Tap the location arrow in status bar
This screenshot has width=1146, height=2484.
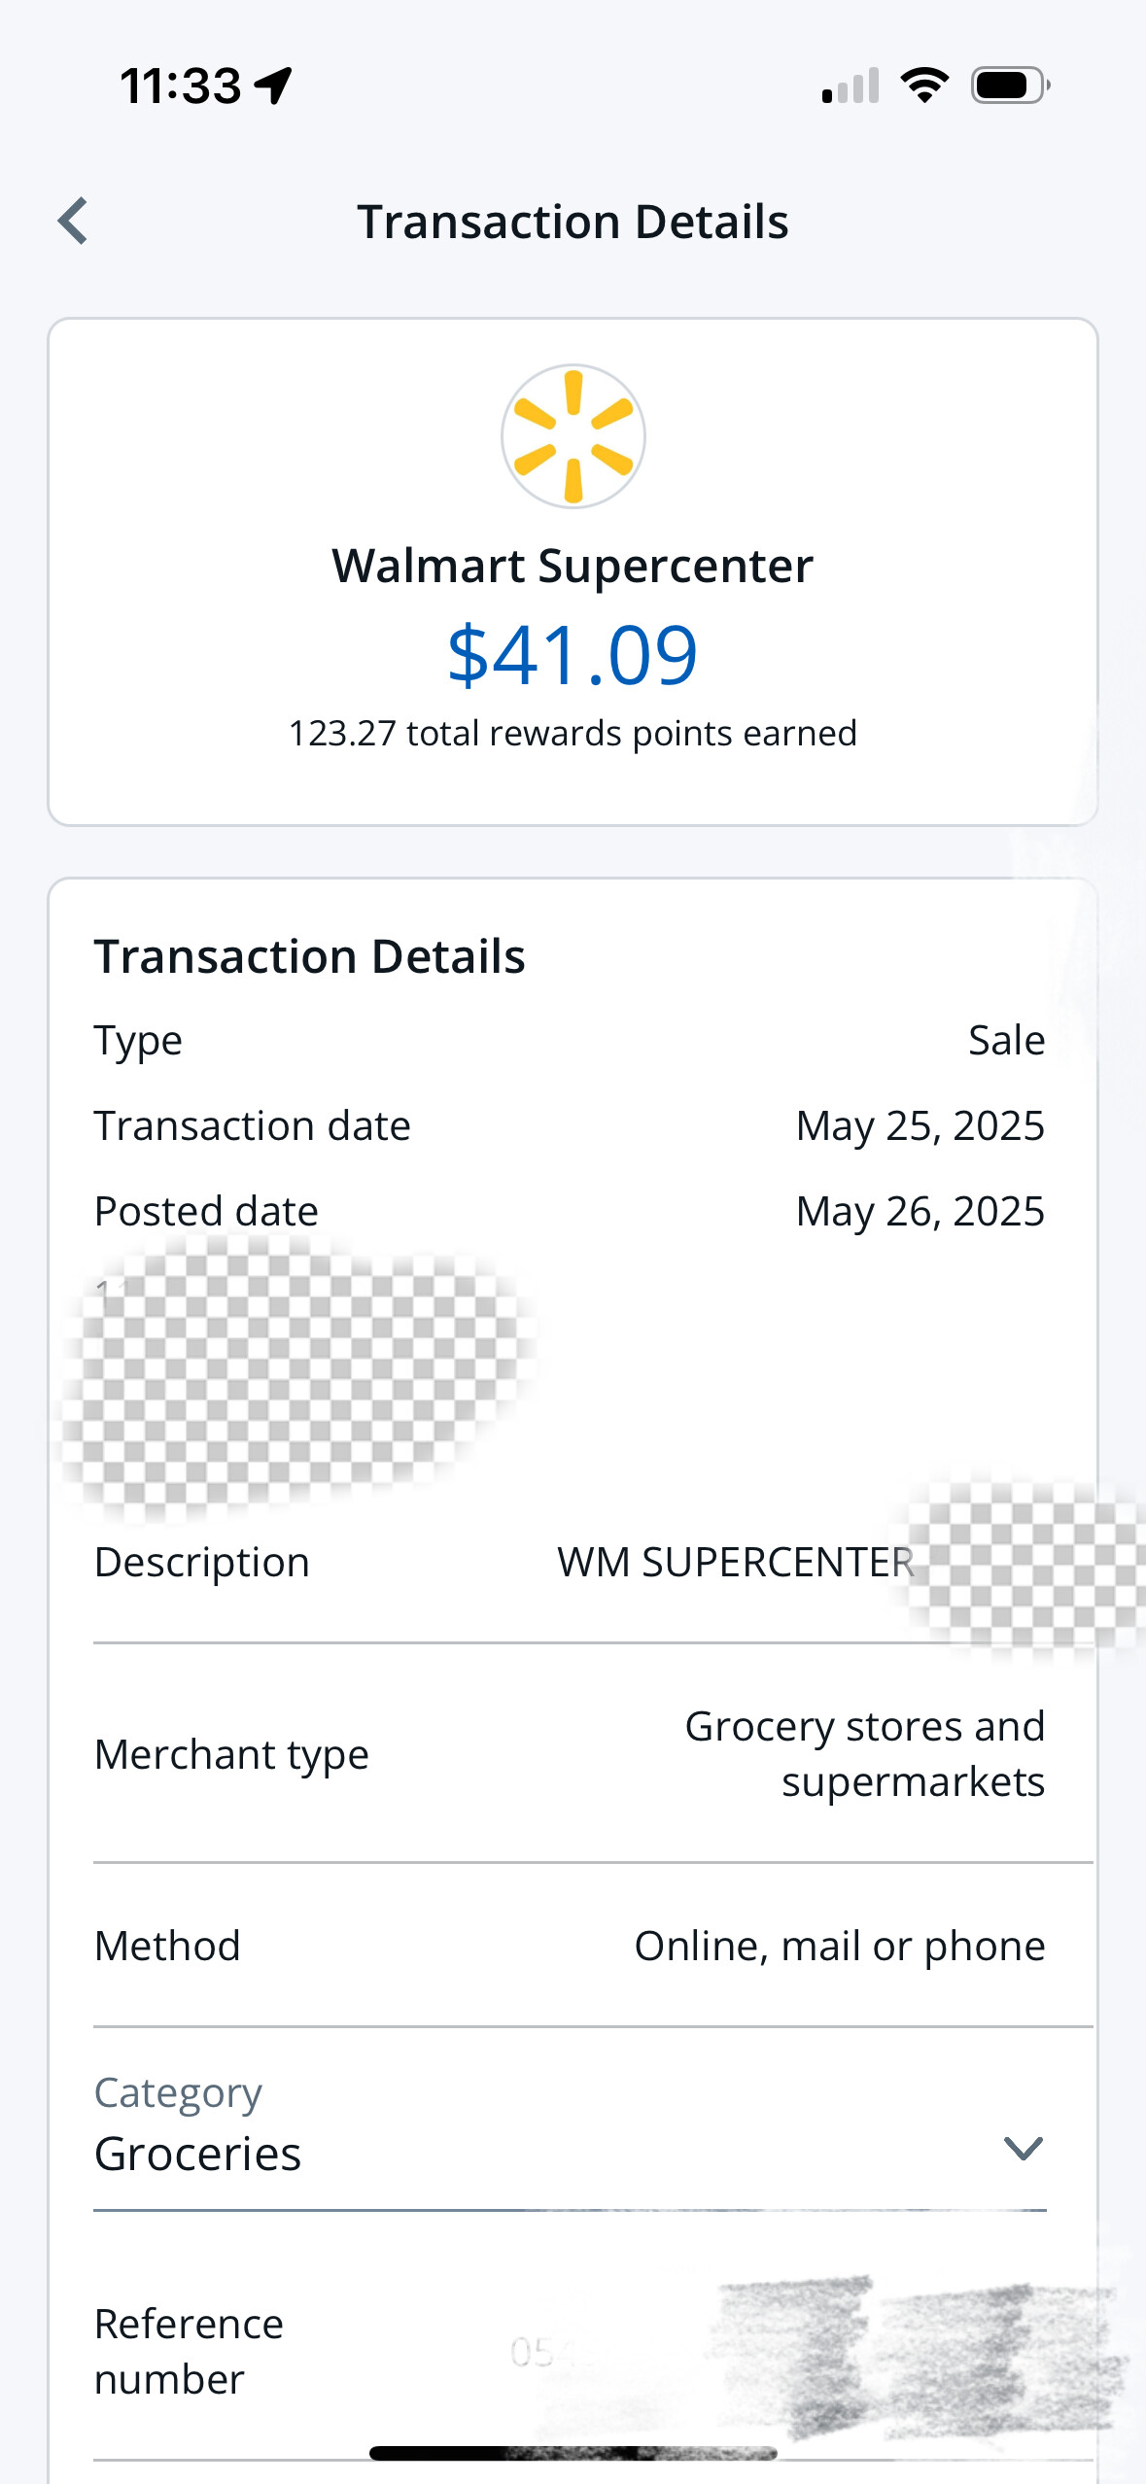point(273,86)
